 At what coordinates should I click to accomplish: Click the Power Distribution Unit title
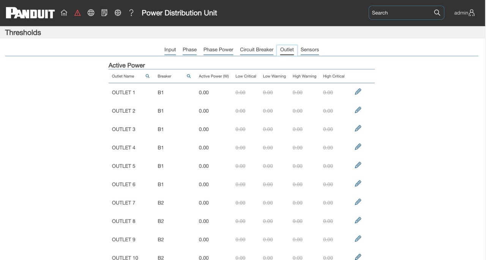(x=179, y=13)
